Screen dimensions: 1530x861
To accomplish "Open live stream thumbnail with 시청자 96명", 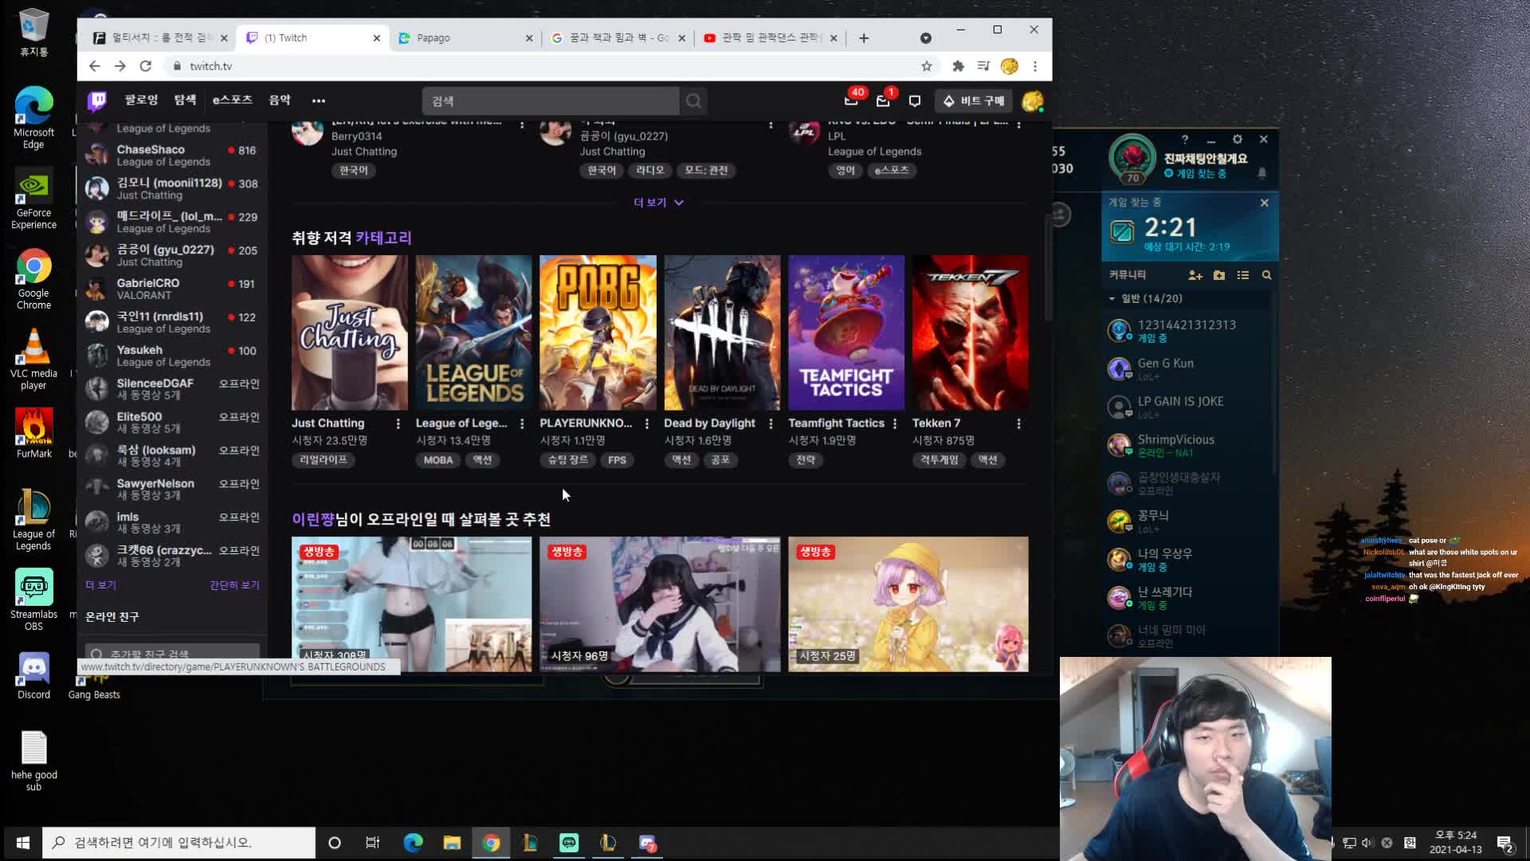I will (x=660, y=603).
